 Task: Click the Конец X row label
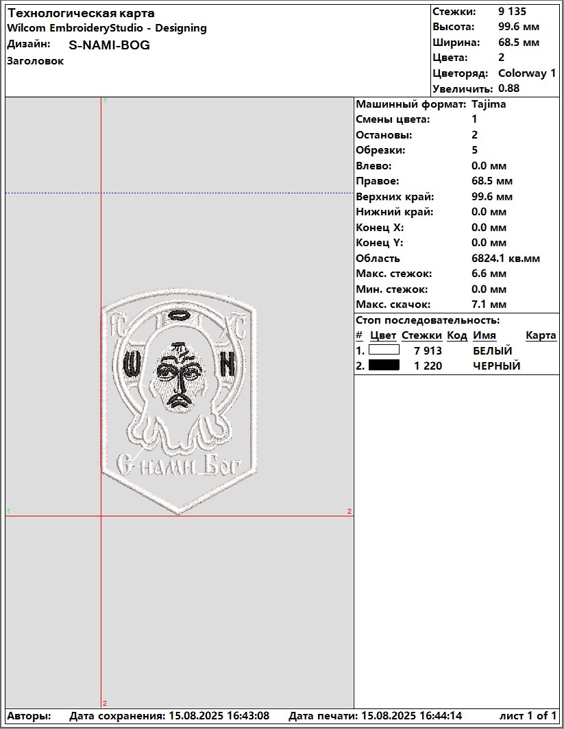point(380,228)
